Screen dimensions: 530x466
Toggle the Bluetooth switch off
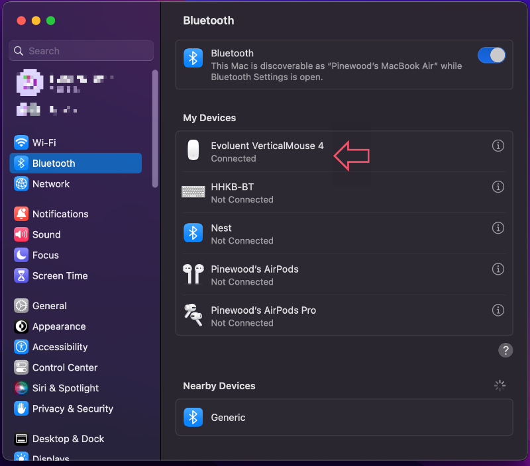(491, 55)
